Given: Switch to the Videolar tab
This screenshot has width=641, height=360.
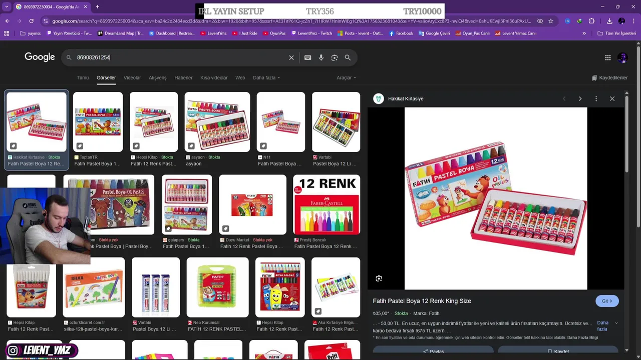Looking at the screenshot, I should coord(132,77).
